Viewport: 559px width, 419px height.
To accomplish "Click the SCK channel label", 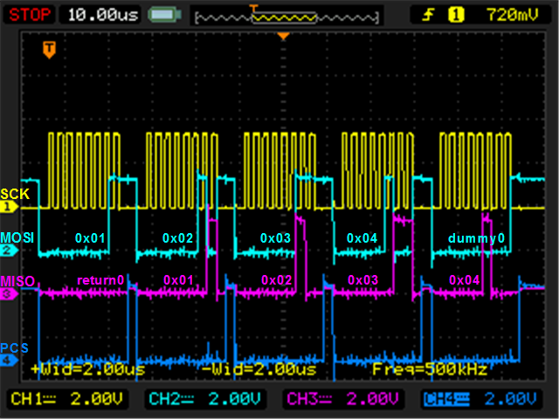I will click(x=15, y=194).
